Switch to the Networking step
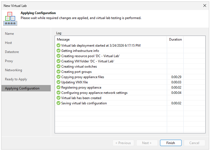The height and width of the screenshot is (151, 210). click(14, 70)
